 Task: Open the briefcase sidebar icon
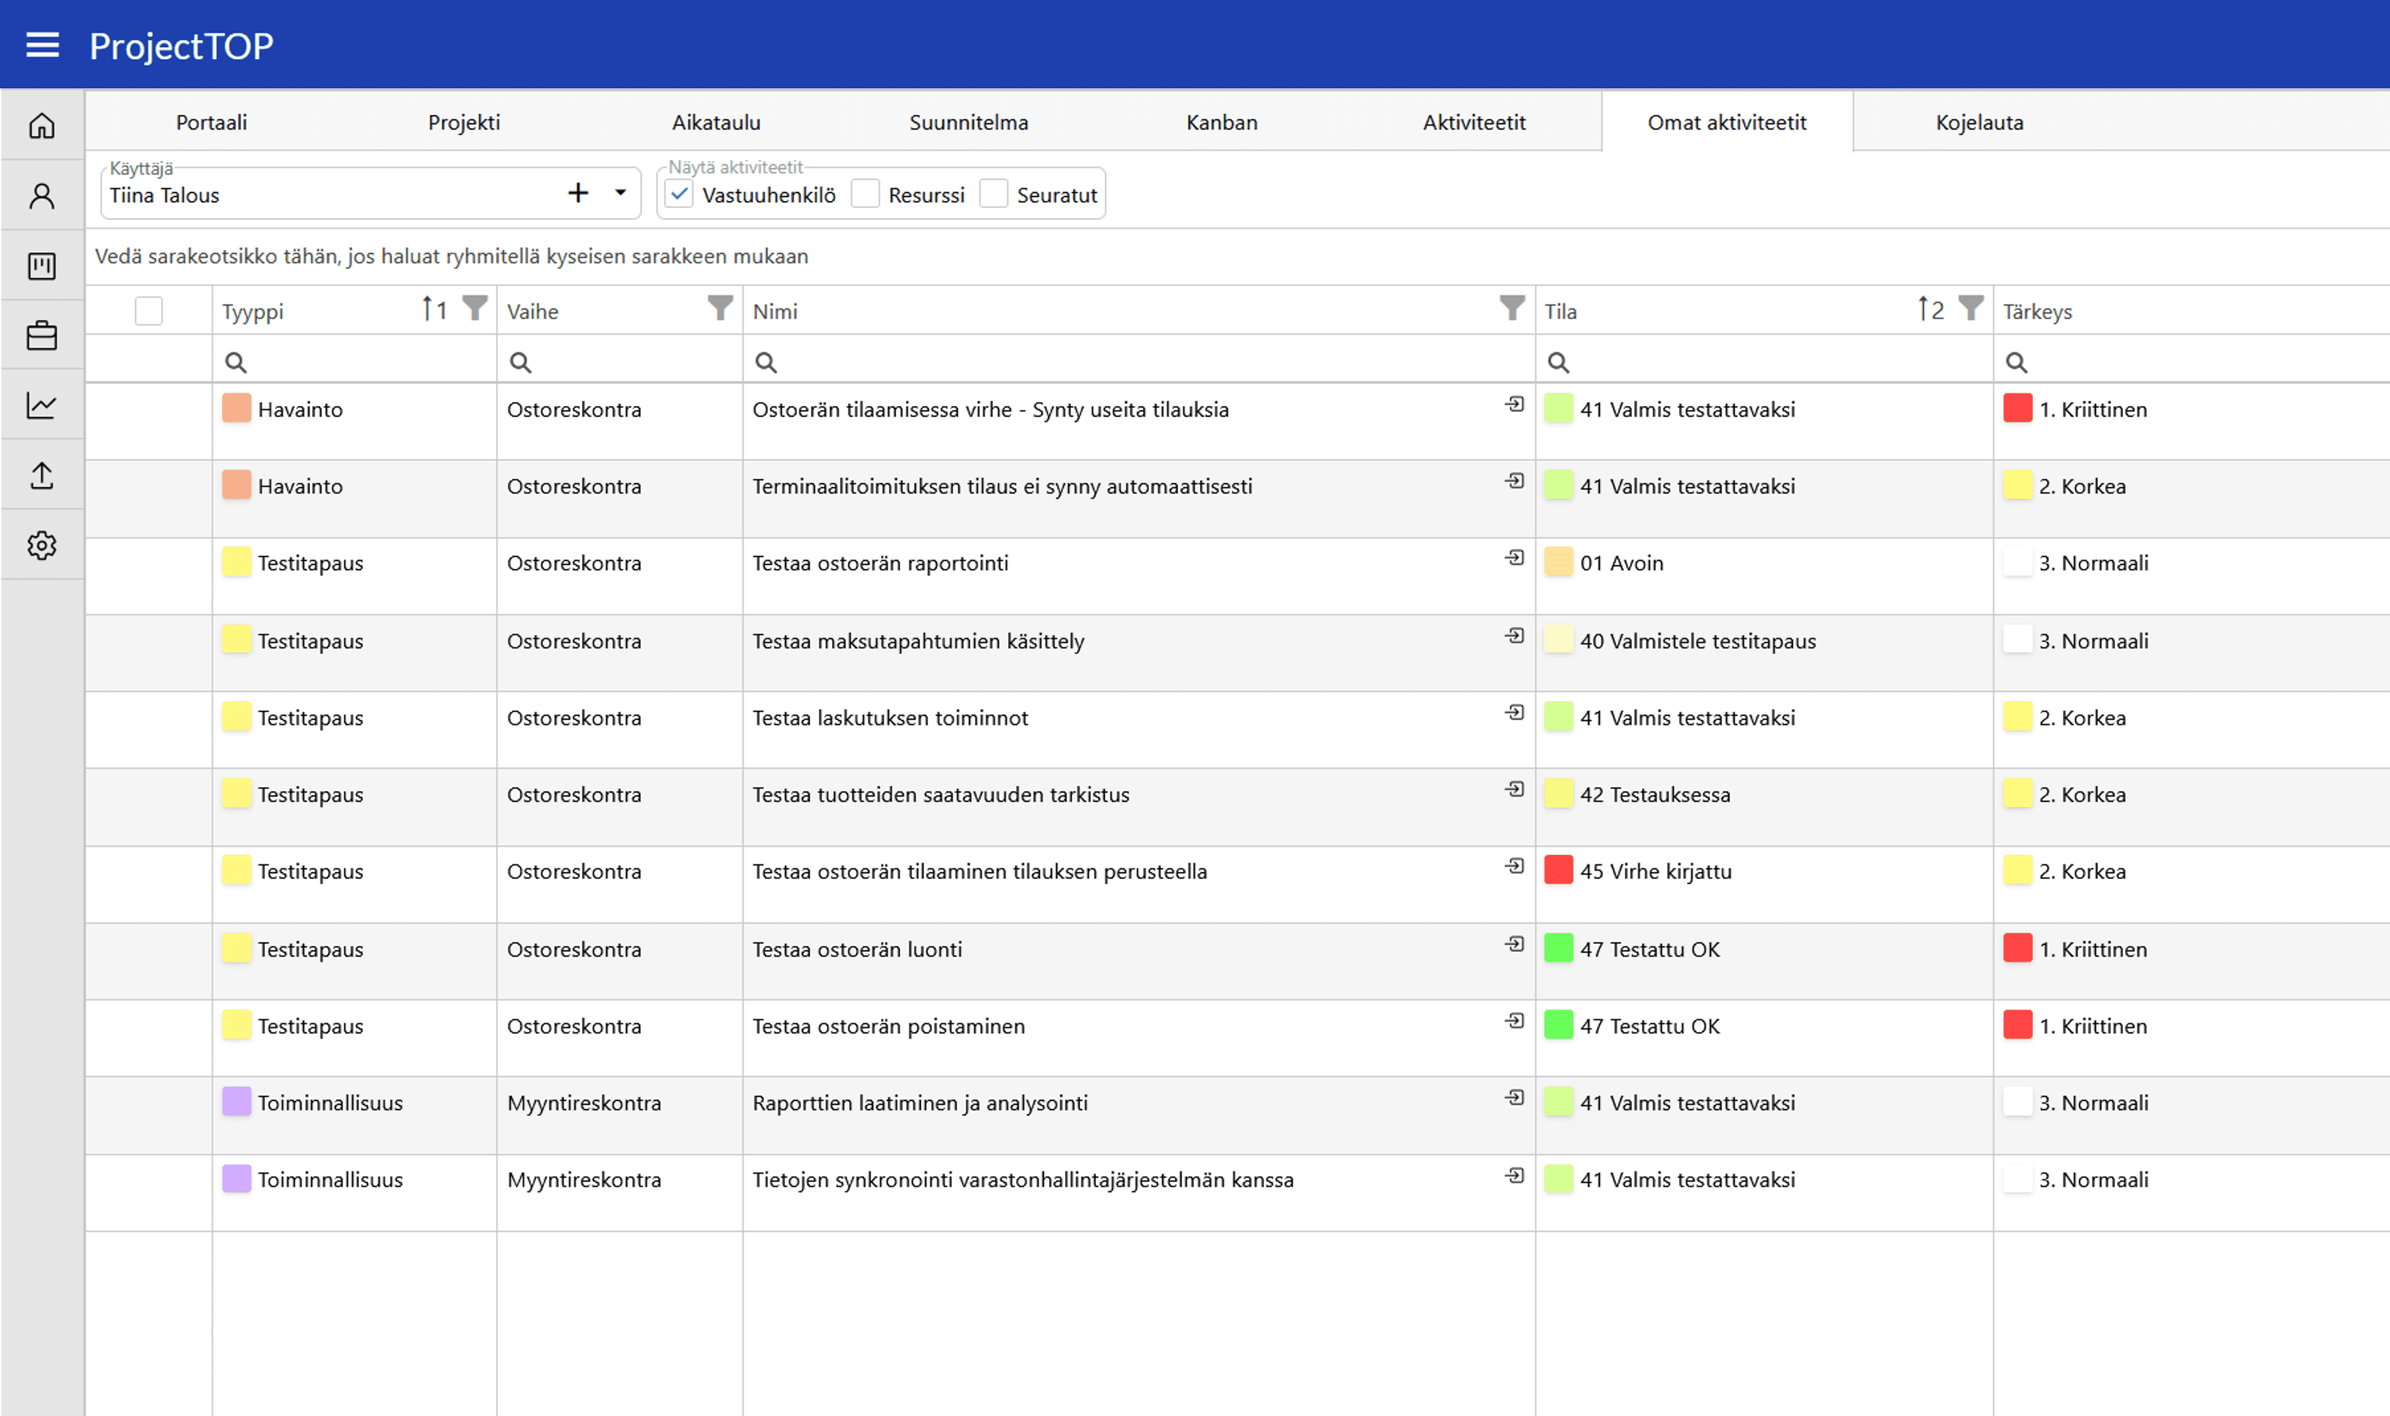pyautogui.click(x=42, y=336)
